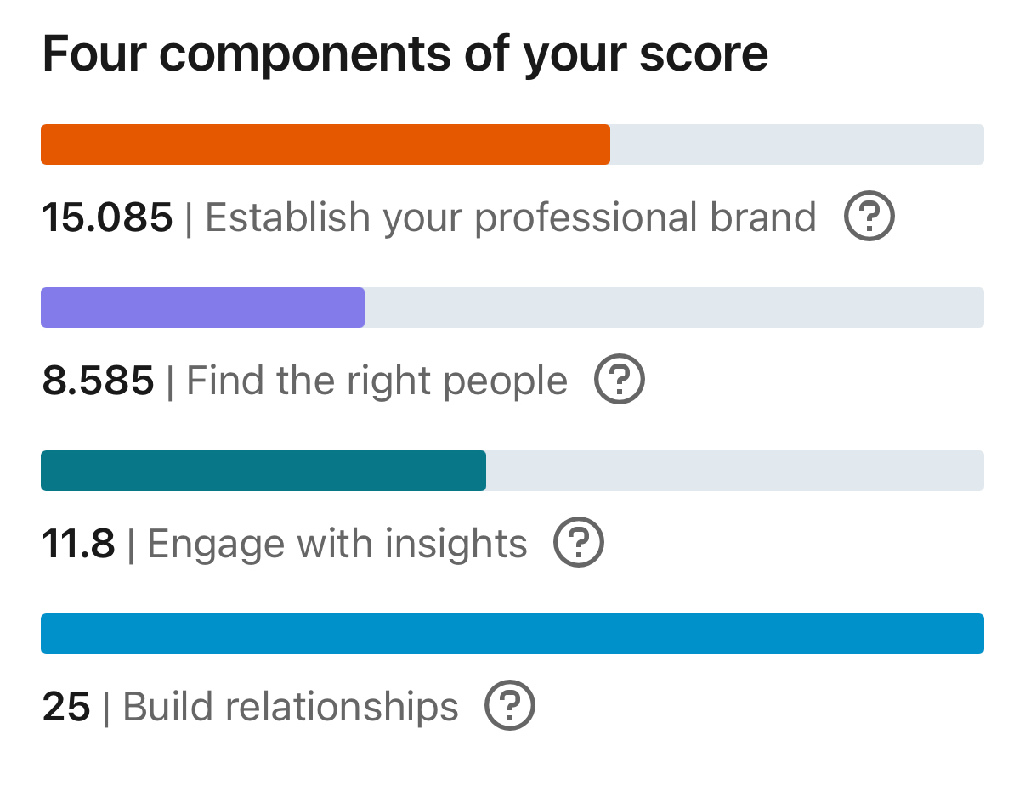
Task: Click the gray unfilled part of the teal bar
Action: [x=734, y=471]
